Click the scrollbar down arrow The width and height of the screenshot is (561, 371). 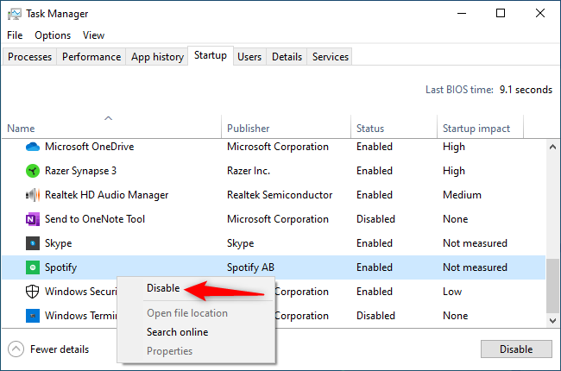tap(552, 321)
